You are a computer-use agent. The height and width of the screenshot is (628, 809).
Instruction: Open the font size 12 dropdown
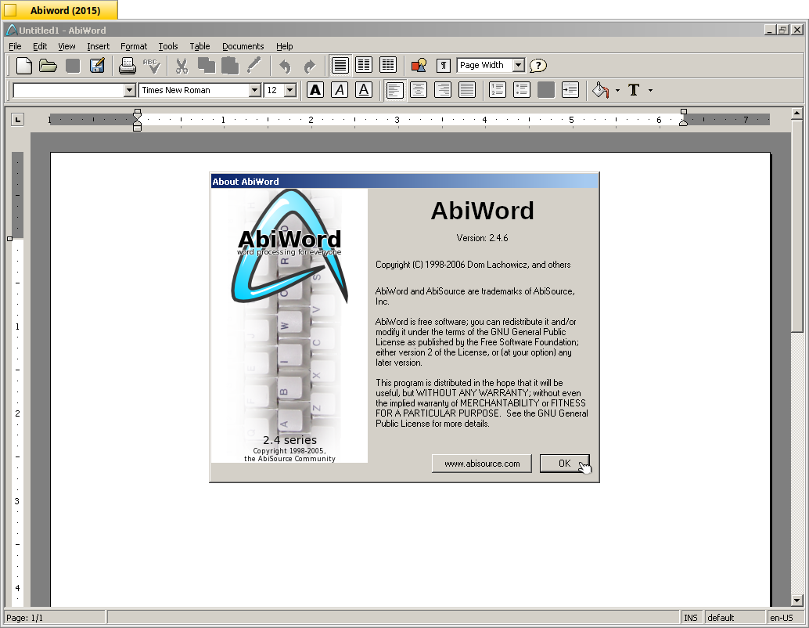(290, 90)
